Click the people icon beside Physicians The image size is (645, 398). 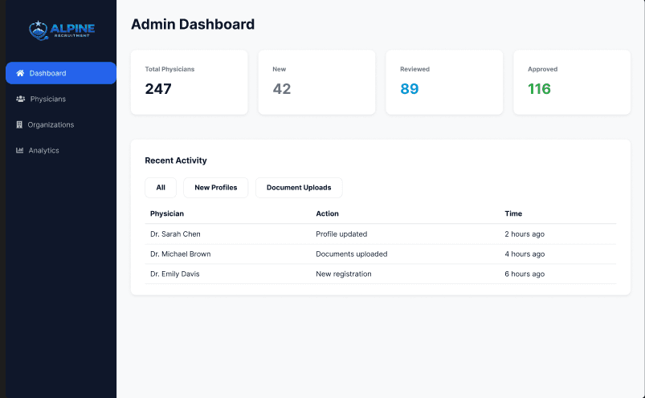pyautogui.click(x=21, y=99)
